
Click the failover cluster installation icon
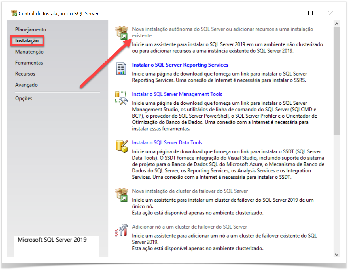pos(122,195)
